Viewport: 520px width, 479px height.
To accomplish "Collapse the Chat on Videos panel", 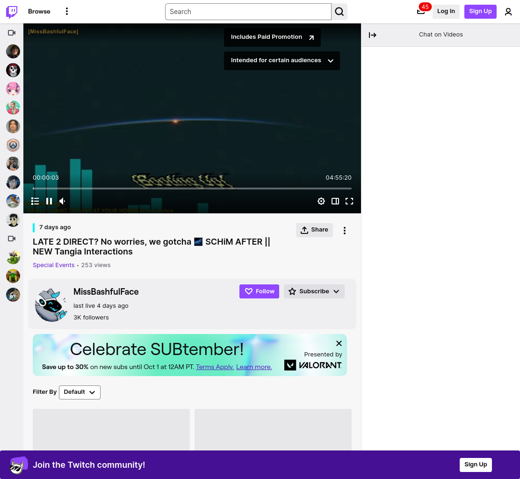I will (372, 35).
